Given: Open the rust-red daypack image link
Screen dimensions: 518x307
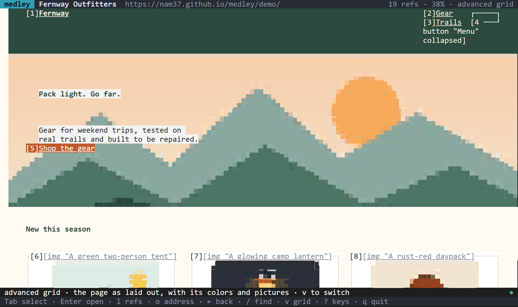Looking at the screenshot, I should [x=412, y=256].
